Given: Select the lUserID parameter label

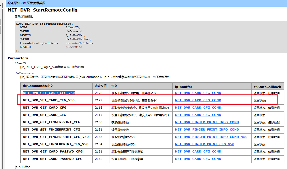Looking at the screenshot, I should coord(20,63).
